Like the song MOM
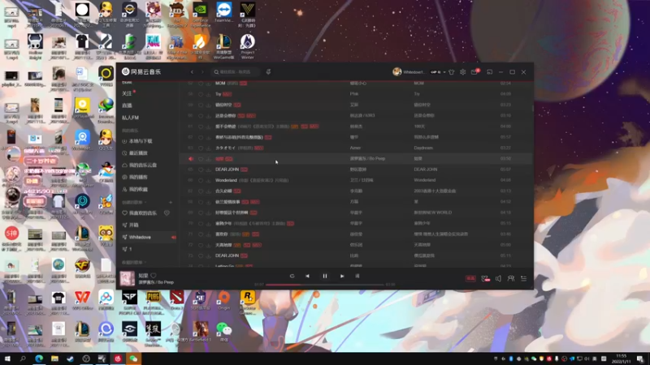The height and width of the screenshot is (365, 650). (x=201, y=84)
